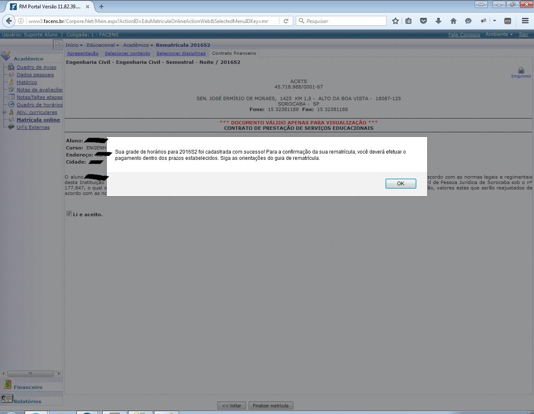Open the Financeiro section icon
This screenshot has width=534, height=414.
[x=7, y=384]
